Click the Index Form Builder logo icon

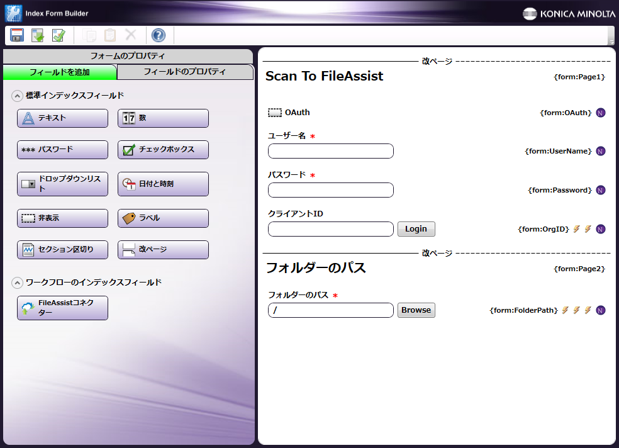[x=13, y=13]
